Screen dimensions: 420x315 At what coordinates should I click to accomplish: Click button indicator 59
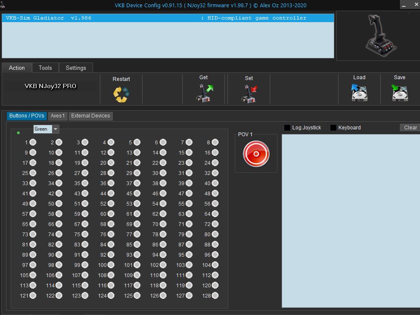(85, 214)
